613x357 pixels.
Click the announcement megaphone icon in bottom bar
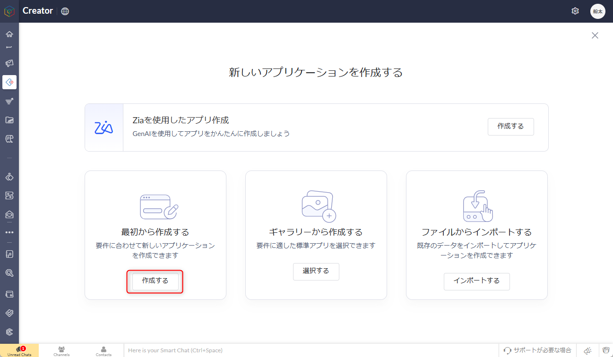[587, 350]
